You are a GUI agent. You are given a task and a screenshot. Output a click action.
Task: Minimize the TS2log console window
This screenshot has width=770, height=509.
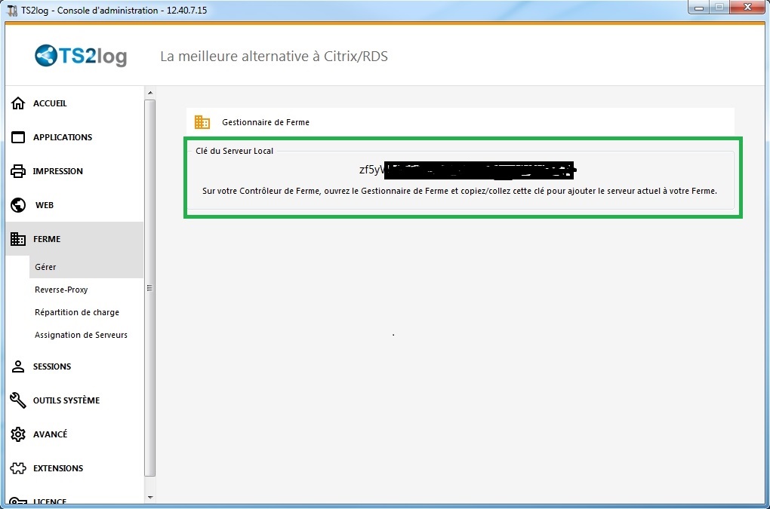click(x=699, y=8)
